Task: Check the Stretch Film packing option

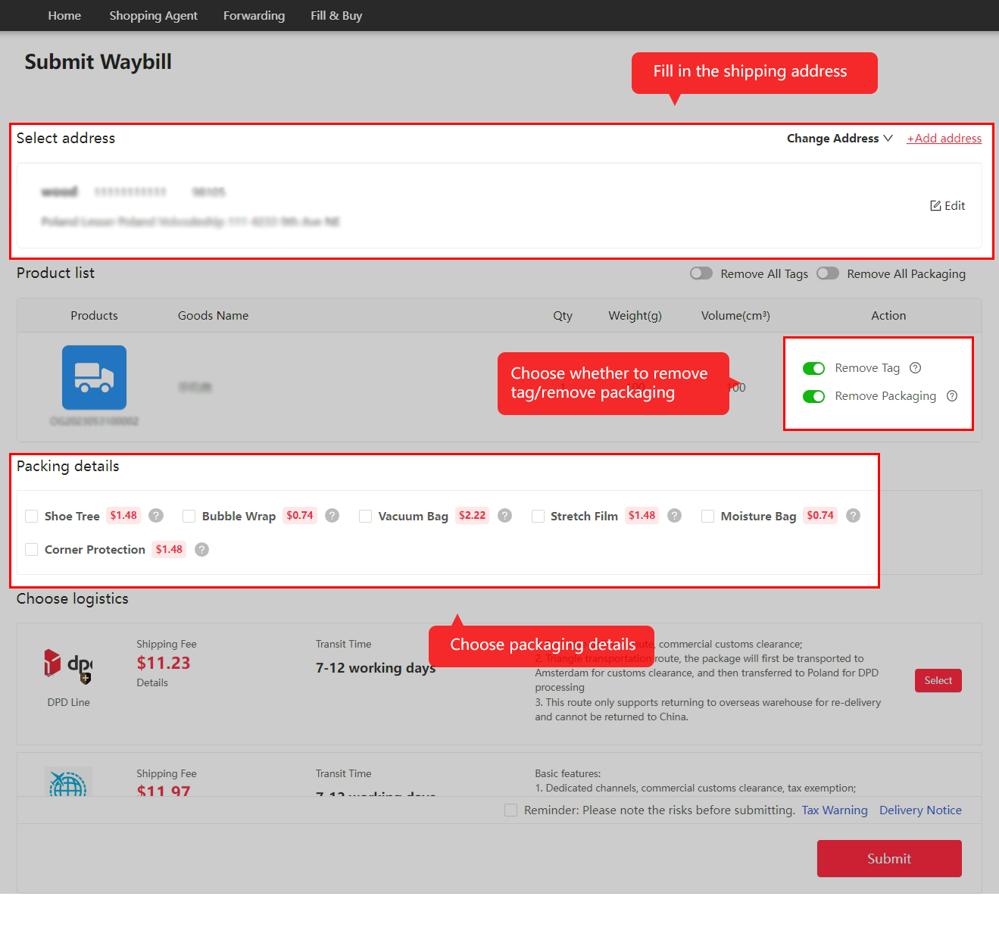Action: (x=538, y=516)
